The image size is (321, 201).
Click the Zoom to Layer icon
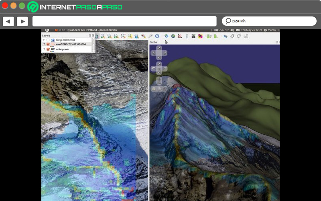point(137,36)
